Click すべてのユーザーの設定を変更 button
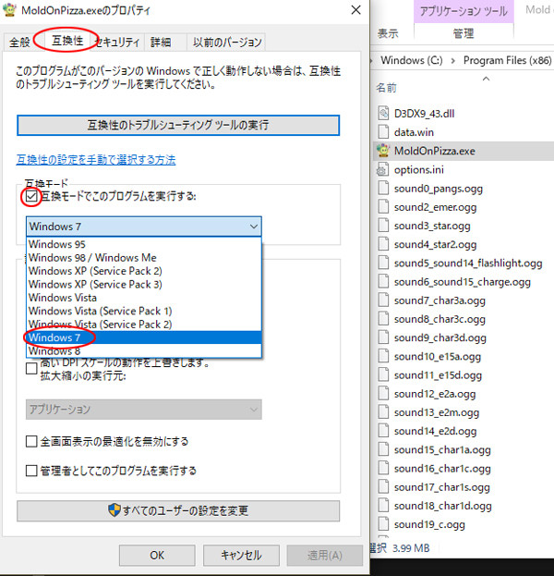This screenshot has height=576, width=554. pyautogui.click(x=178, y=510)
